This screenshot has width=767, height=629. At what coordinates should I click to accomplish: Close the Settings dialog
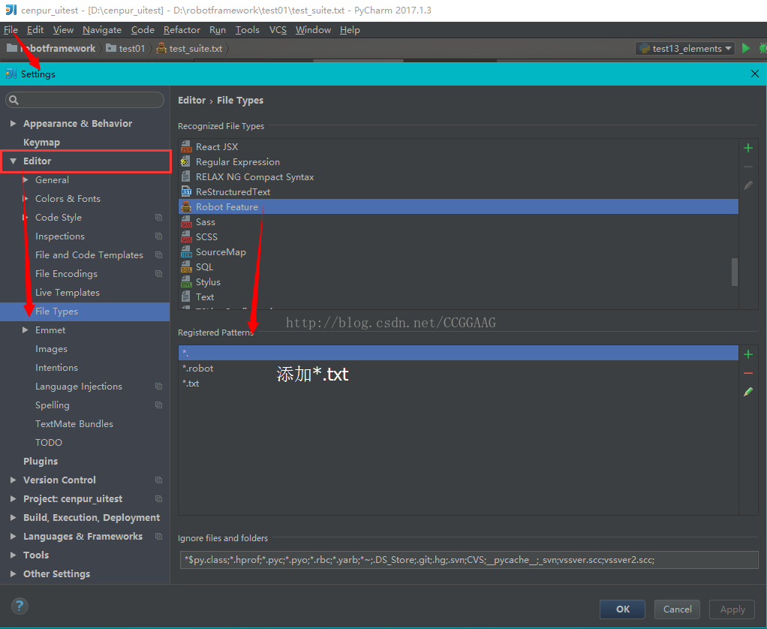(x=755, y=74)
